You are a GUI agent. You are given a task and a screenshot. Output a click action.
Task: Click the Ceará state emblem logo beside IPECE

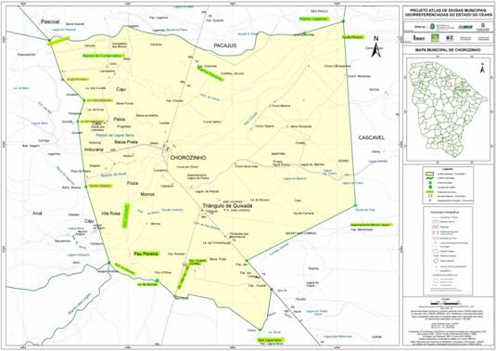[x=432, y=27]
